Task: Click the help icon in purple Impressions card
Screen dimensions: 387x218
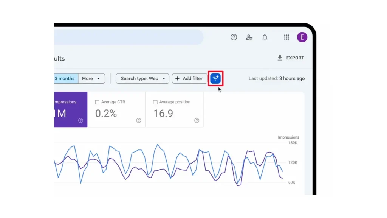Action: pos(80,121)
